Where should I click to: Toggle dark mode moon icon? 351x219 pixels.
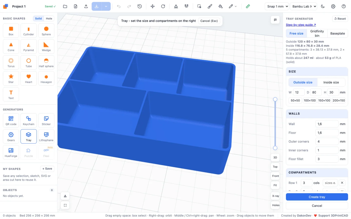pyautogui.click(x=323, y=7)
